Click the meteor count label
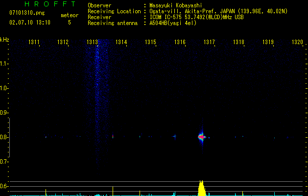Image resolution: width=308 pixels, height=196 pixels. coord(70,15)
